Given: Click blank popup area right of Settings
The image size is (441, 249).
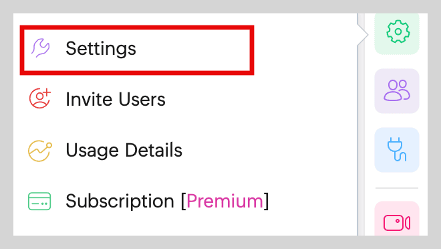Looking at the screenshot, I should [305, 50].
